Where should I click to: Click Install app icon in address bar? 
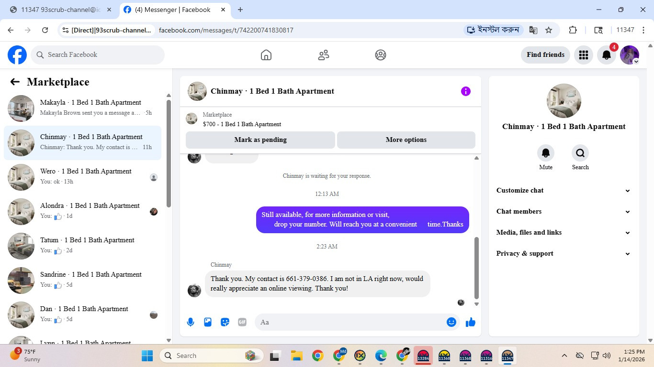tap(494, 30)
